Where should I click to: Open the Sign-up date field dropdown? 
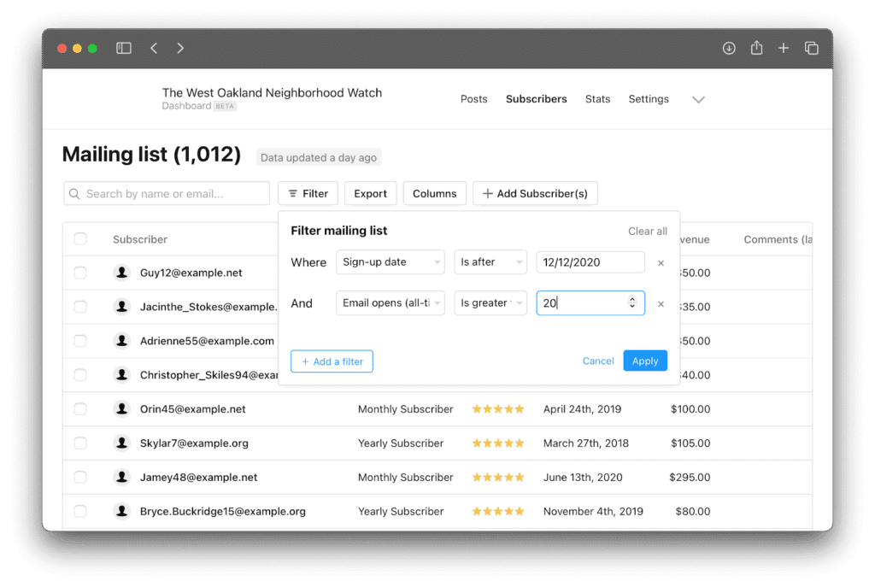[391, 262]
